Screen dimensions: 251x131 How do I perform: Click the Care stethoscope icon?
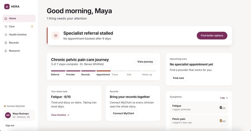click(6, 26)
